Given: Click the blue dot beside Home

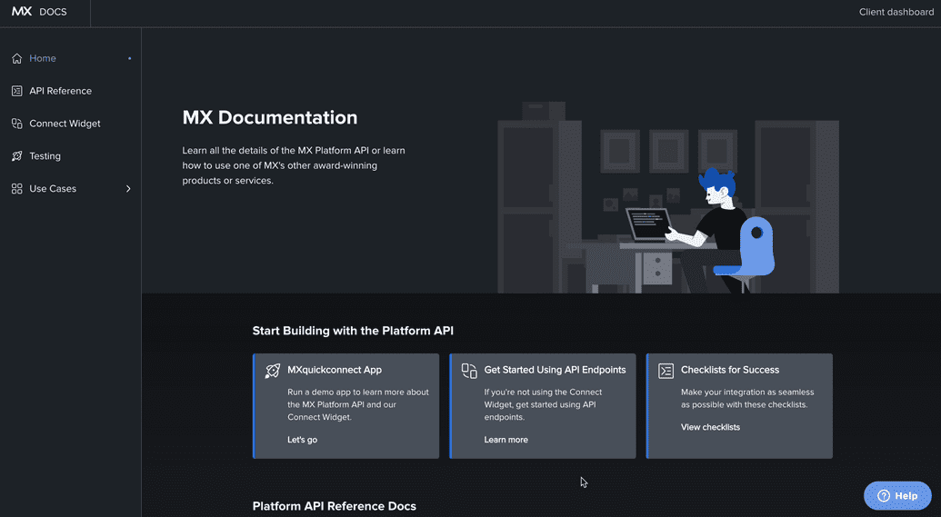Looking at the screenshot, I should (130, 58).
